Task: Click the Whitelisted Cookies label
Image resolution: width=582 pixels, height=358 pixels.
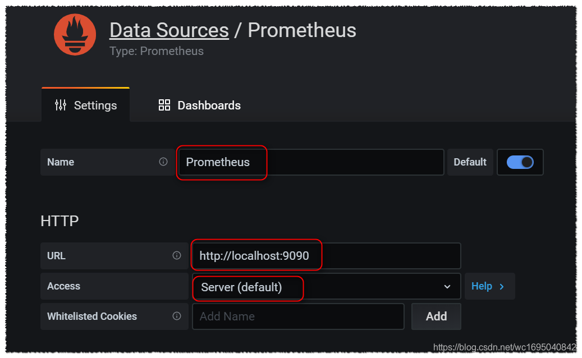Action: point(92,316)
